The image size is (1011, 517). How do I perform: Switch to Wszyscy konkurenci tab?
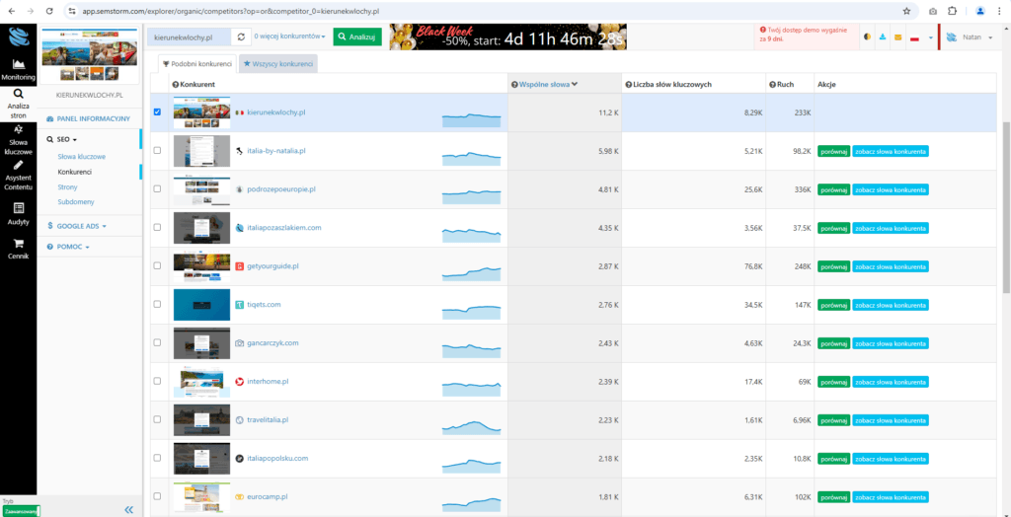click(x=277, y=64)
